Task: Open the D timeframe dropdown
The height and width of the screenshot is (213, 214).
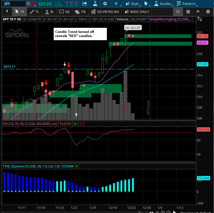Action: (117, 4)
